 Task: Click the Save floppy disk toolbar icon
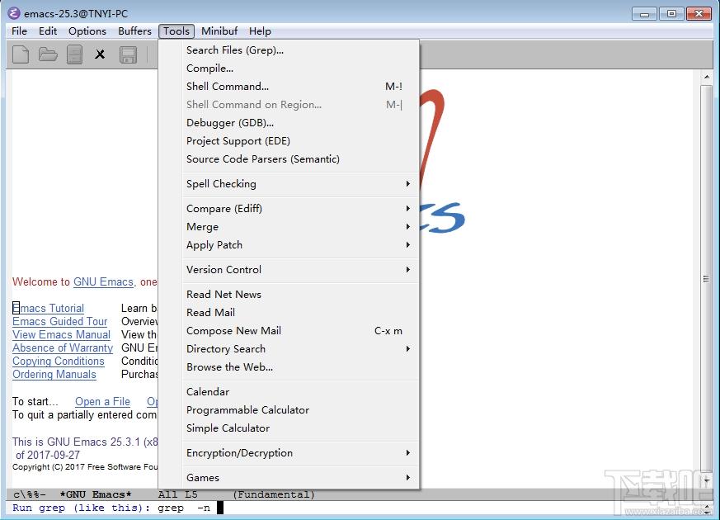128,54
